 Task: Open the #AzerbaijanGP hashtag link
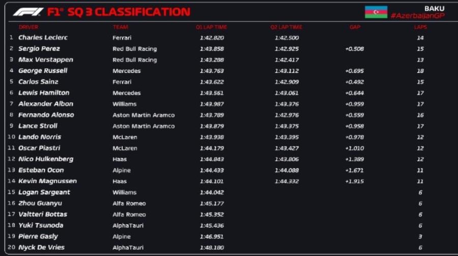[x=417, y=16]
